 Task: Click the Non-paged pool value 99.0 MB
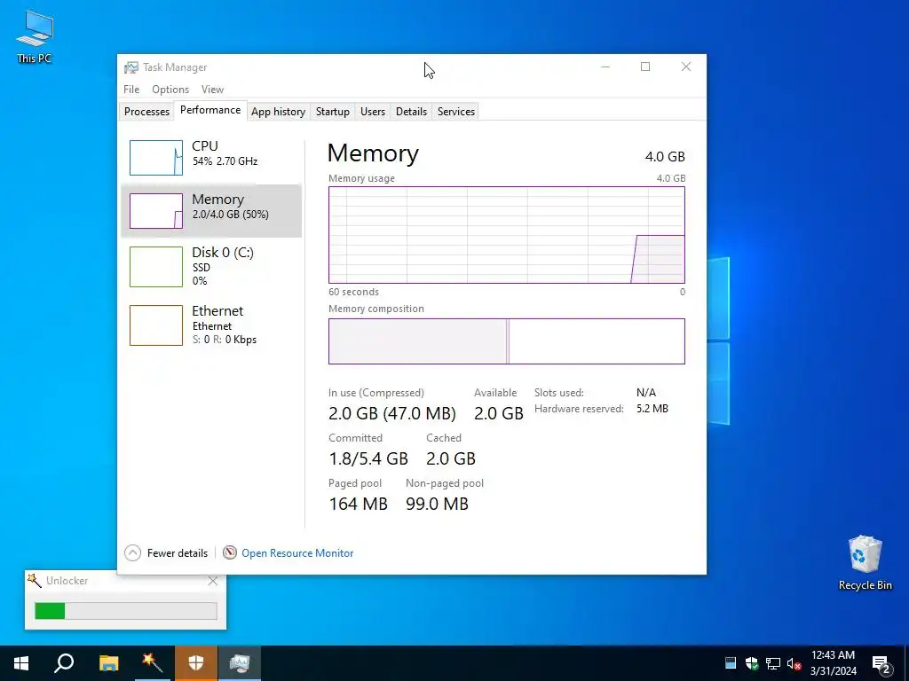[x=437, y=504]
